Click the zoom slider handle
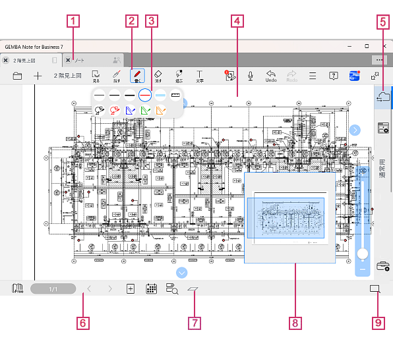Screen dimensions: 393x353 point(363,254)
